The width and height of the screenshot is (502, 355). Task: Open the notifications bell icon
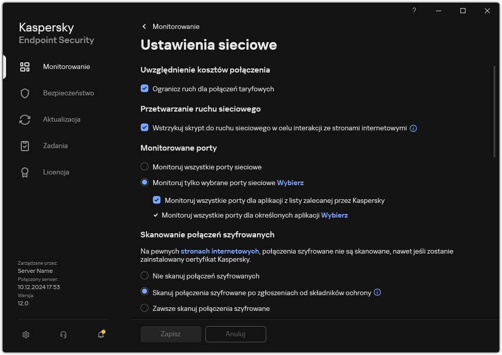point(100,335)
